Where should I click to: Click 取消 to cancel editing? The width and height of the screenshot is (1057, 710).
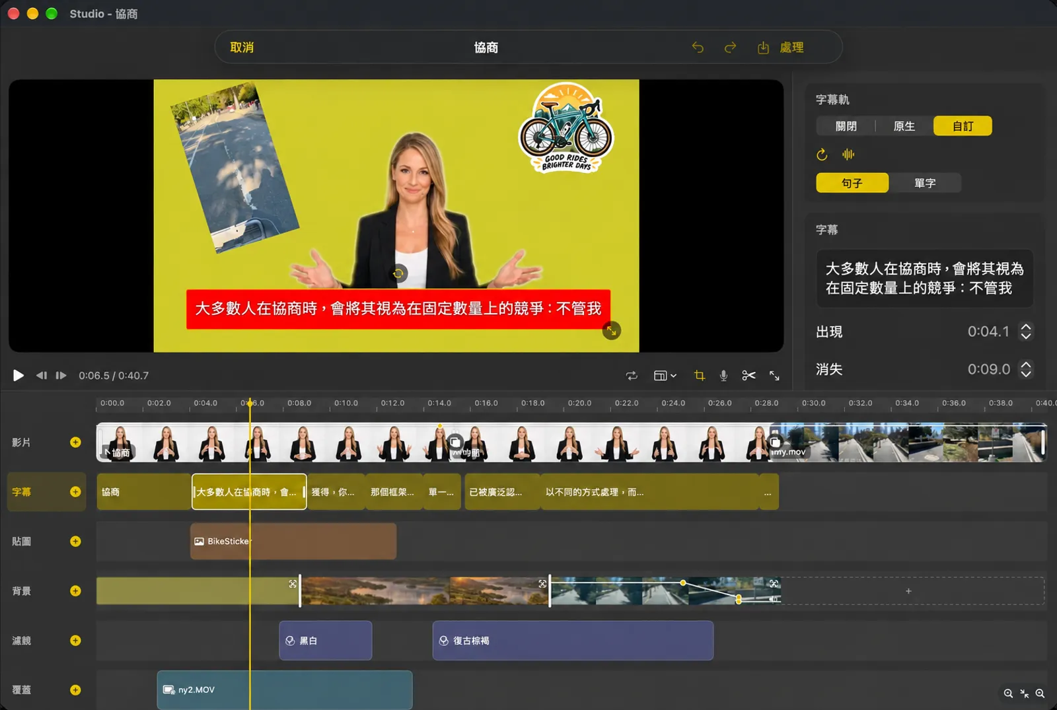tap(242, 48)
